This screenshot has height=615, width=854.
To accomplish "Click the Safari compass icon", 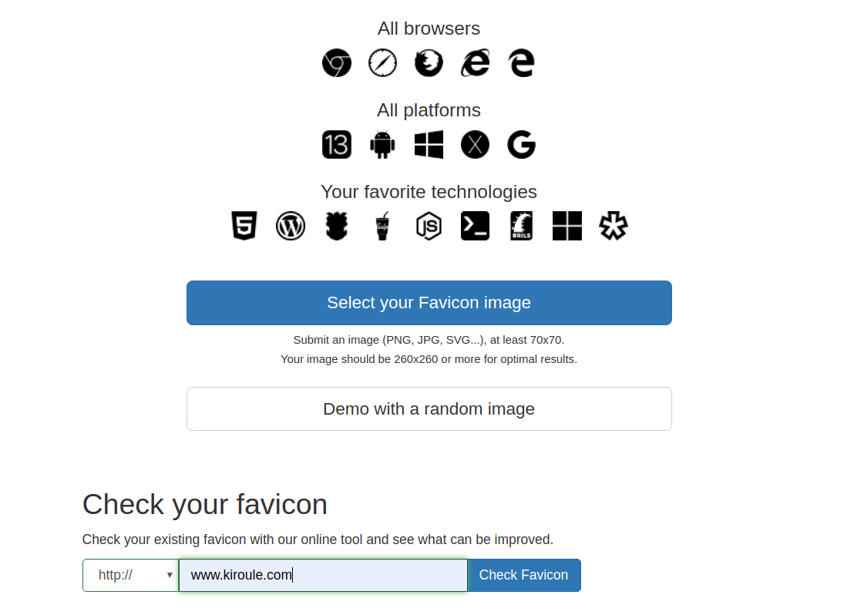I will click(382, 62).
